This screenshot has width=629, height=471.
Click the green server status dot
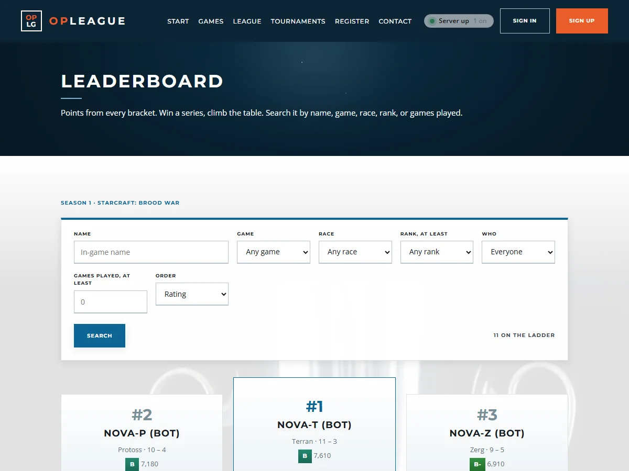coord(432,21)
